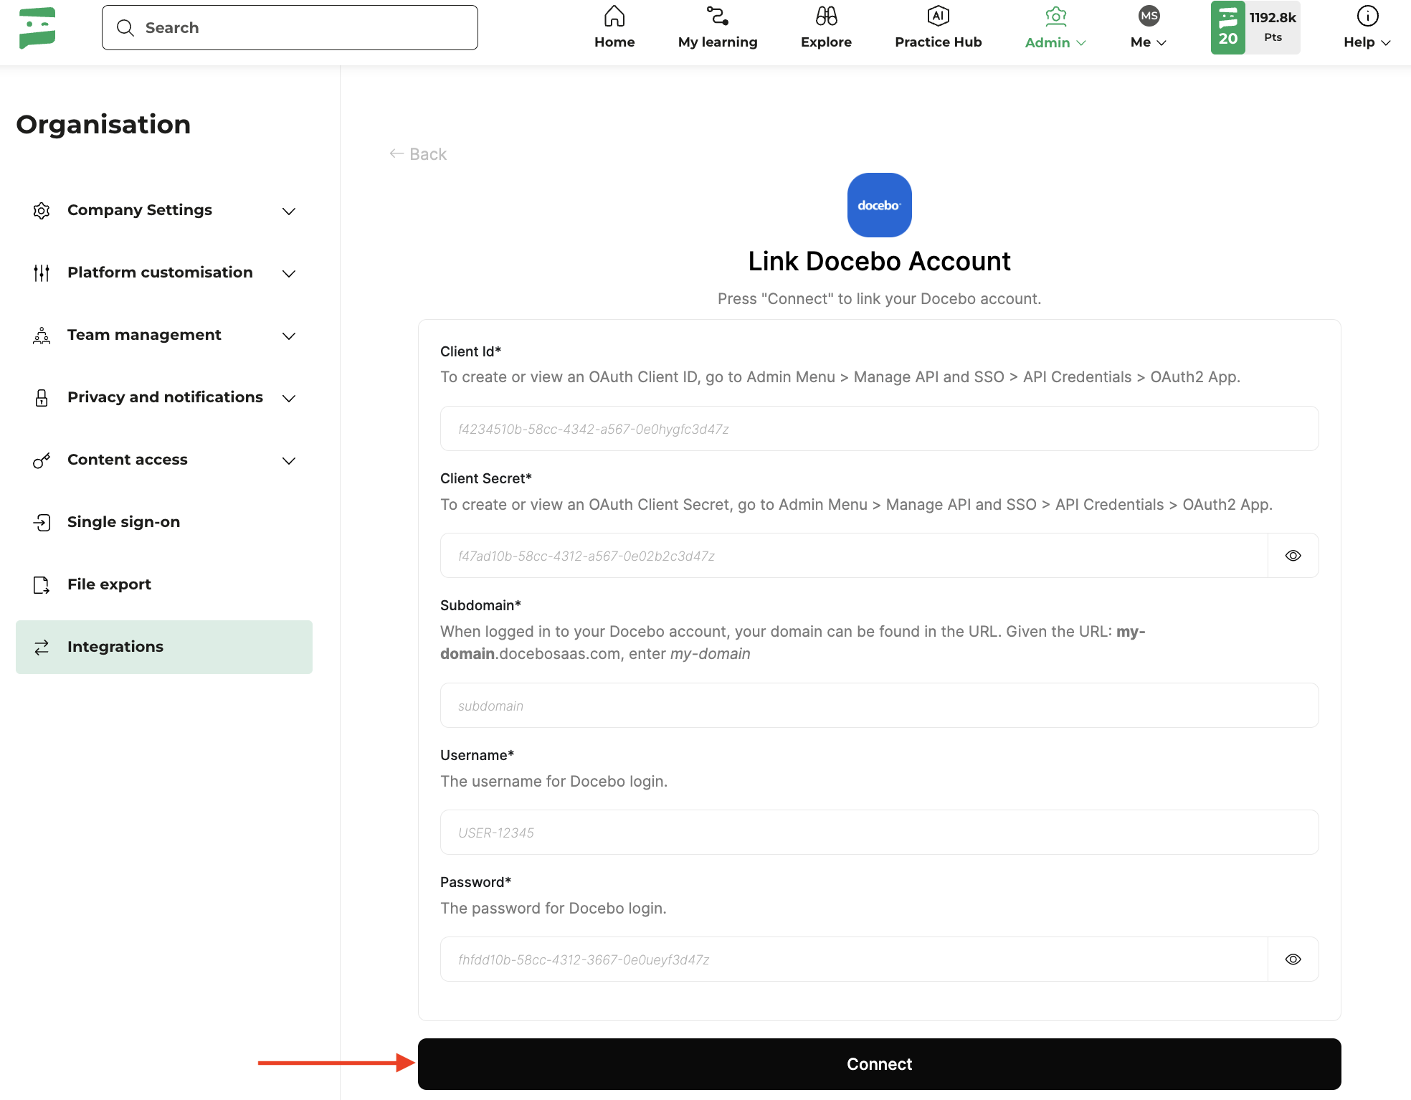Open Practice Hub AI icon
Image resolution: width=1411 pixels, height=1100 pixels.
click(938, 16)
